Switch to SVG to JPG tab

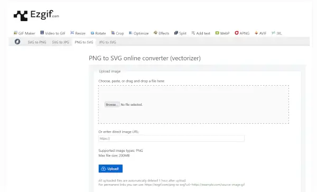click(60, 42)
